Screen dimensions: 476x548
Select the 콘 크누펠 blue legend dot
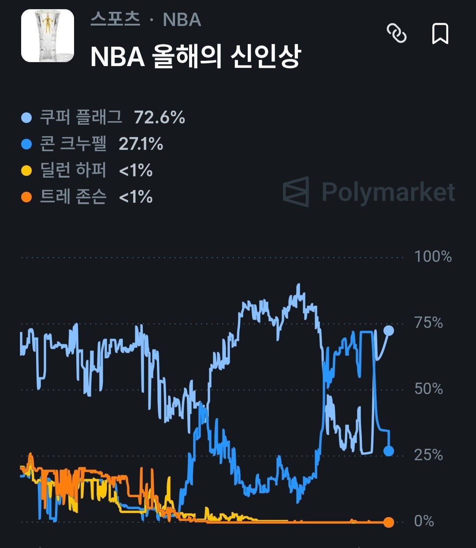click(26, 144)
